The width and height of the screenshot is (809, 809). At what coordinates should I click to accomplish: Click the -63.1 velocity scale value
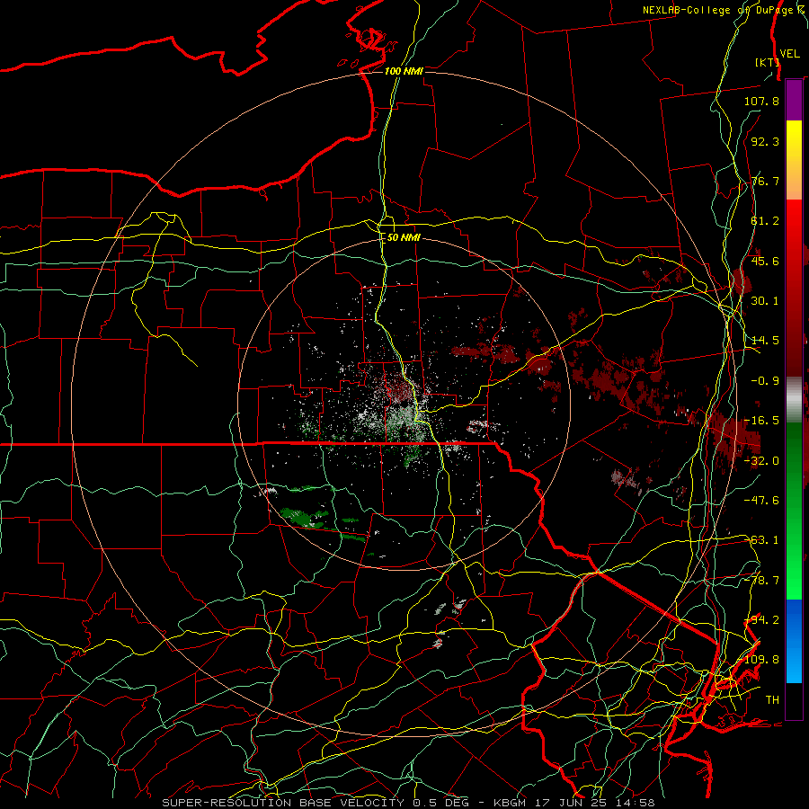point(761,540)
